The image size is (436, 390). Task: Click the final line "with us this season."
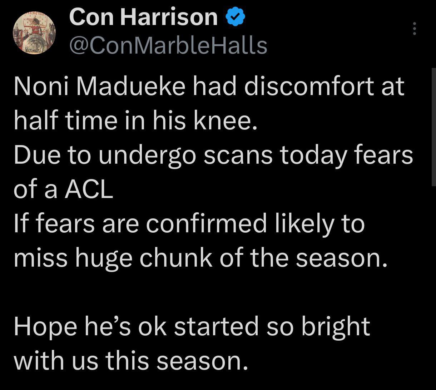[x=130, y=361]
